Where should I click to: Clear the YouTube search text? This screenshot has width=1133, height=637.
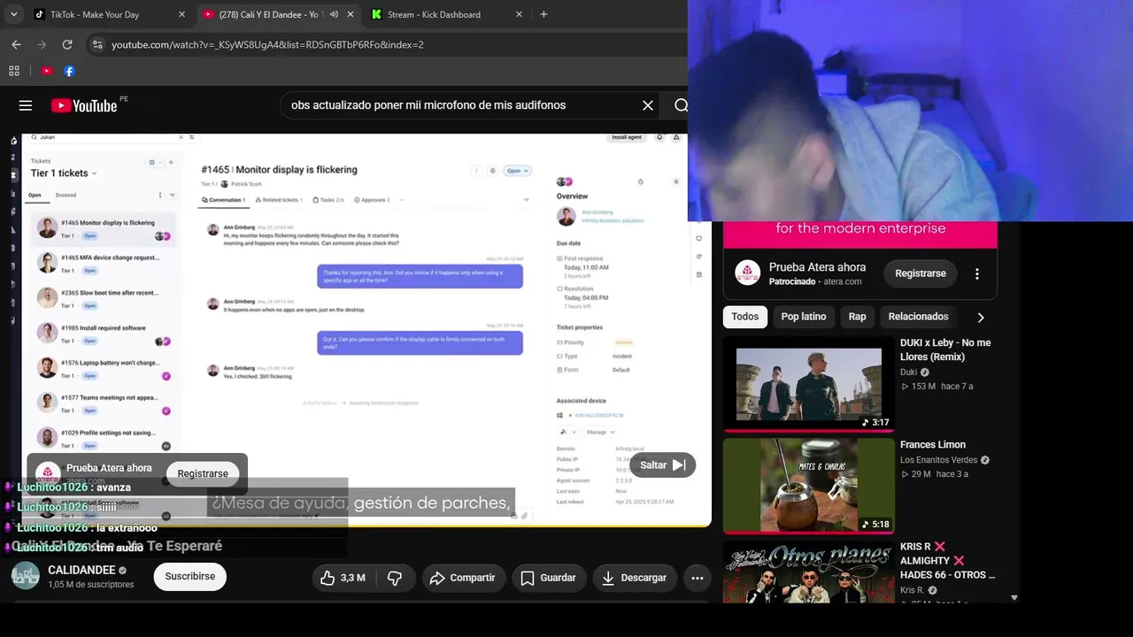click(x=648, y=105)
